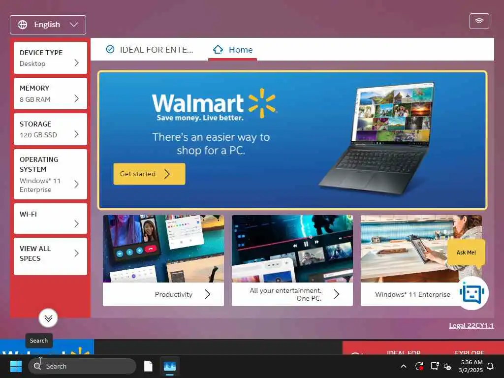This screenshot has height=378, width=504.
Task: Click the magnifier icon in taskbar search
Action: click(x=37, y=366)
